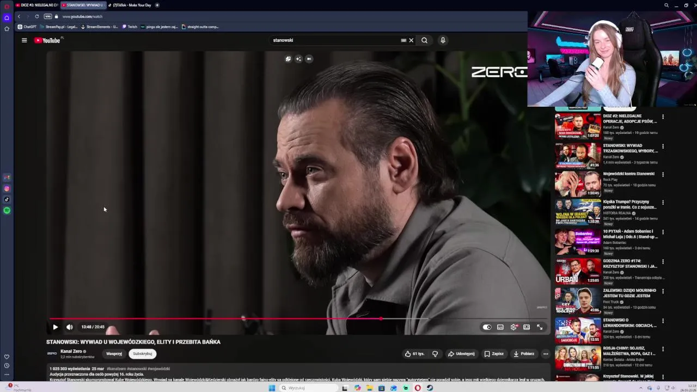Viewport: 697px width, 392px height.
Task: Open options for GODZINA ZERO #174
Action: coord(663,262)
